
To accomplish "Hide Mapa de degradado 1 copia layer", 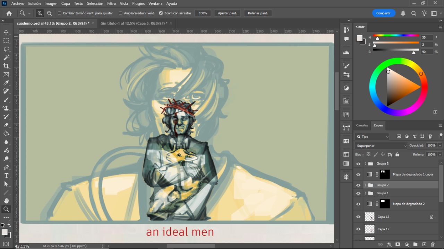I will (358, 174).
